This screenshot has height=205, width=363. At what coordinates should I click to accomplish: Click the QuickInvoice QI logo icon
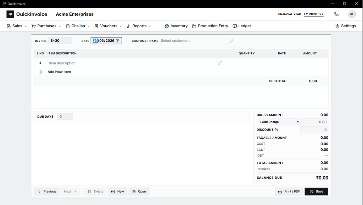click(10, 14)
